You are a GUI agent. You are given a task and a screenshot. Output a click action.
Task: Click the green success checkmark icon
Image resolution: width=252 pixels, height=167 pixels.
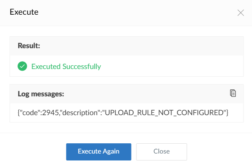pos(22,66)
